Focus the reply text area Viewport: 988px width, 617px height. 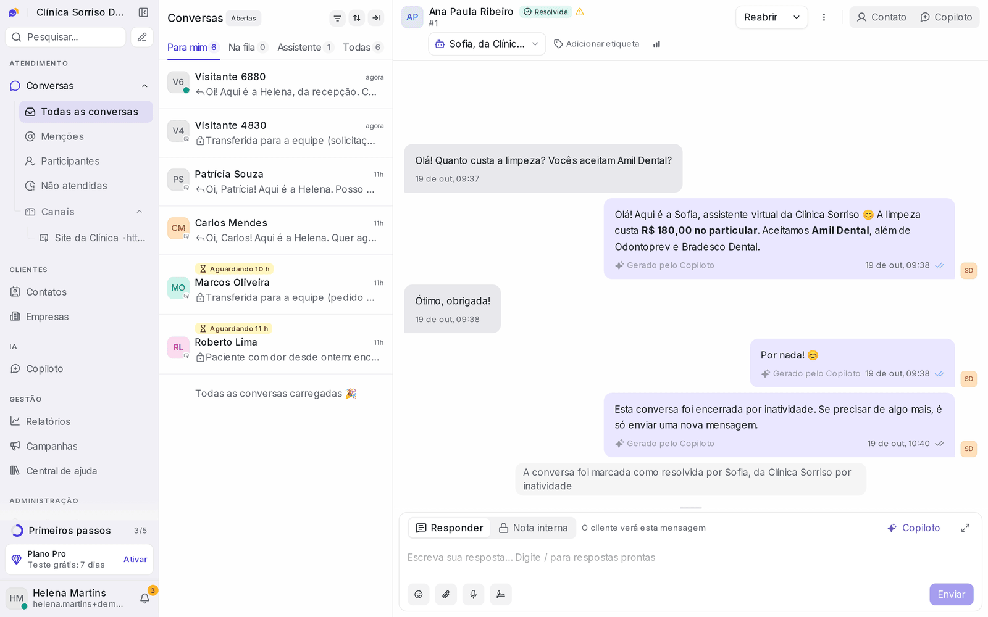[x=690, y=558]
